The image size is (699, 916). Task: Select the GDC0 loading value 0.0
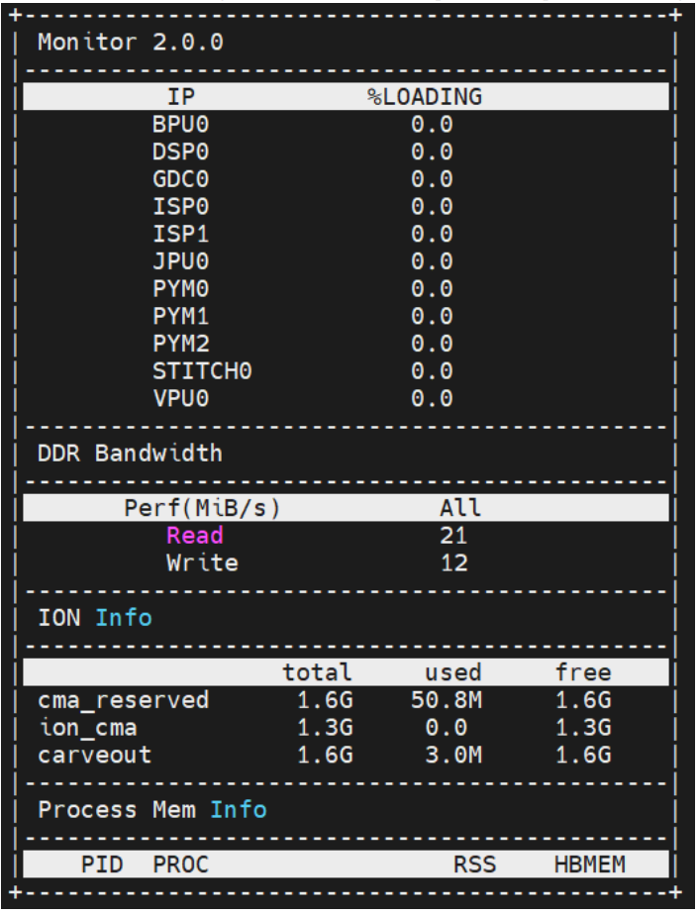pyautogui.click(x=432, y=179)
